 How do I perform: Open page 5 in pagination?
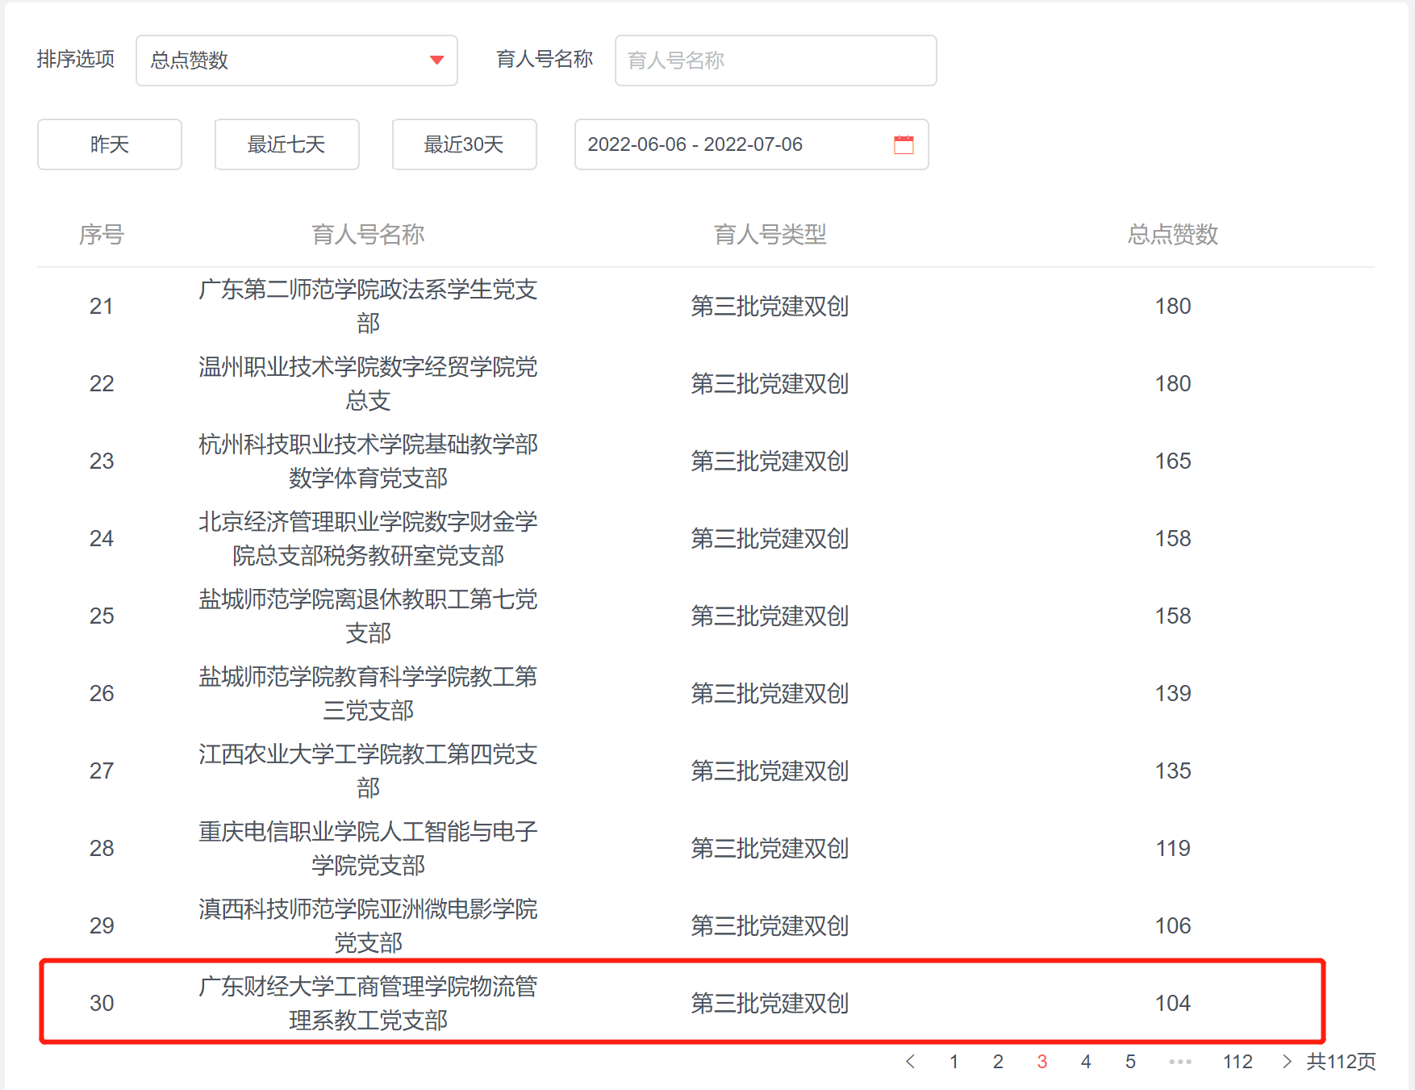[x=1130, y=1062]
